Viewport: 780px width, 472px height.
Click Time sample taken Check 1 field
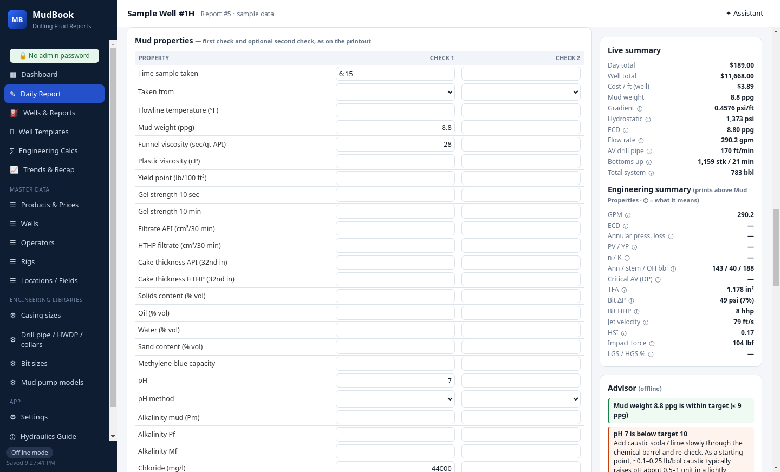pyautogui.click(x=395, y=74)
